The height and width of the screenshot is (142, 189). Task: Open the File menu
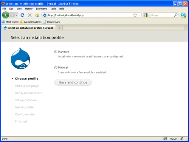tap(4, 9)
